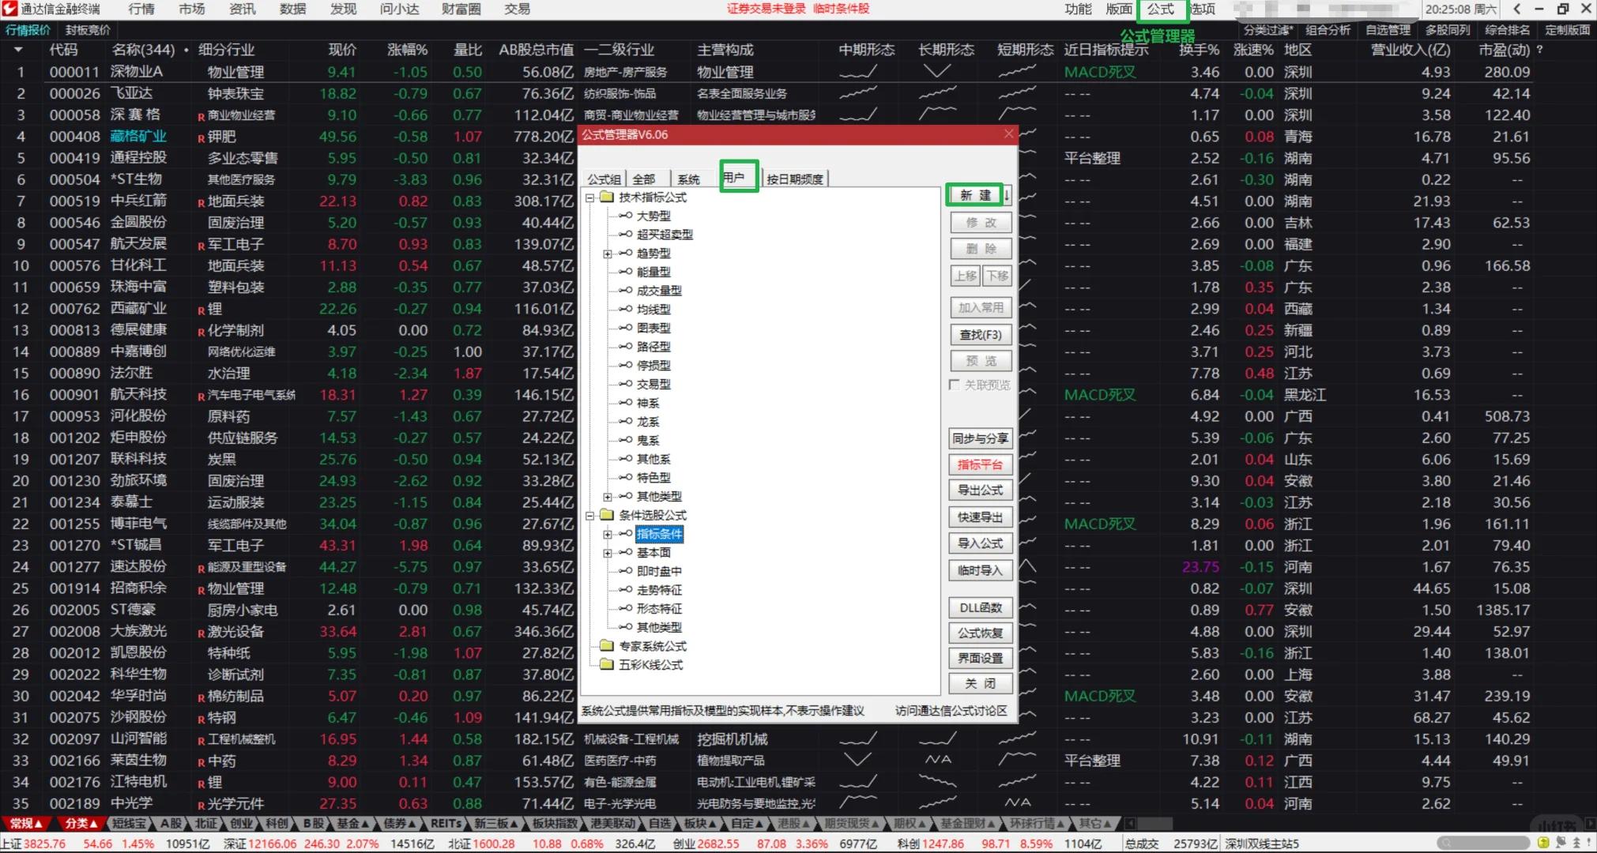Click the 综合排名 toolbar button

pos(1508,30)
